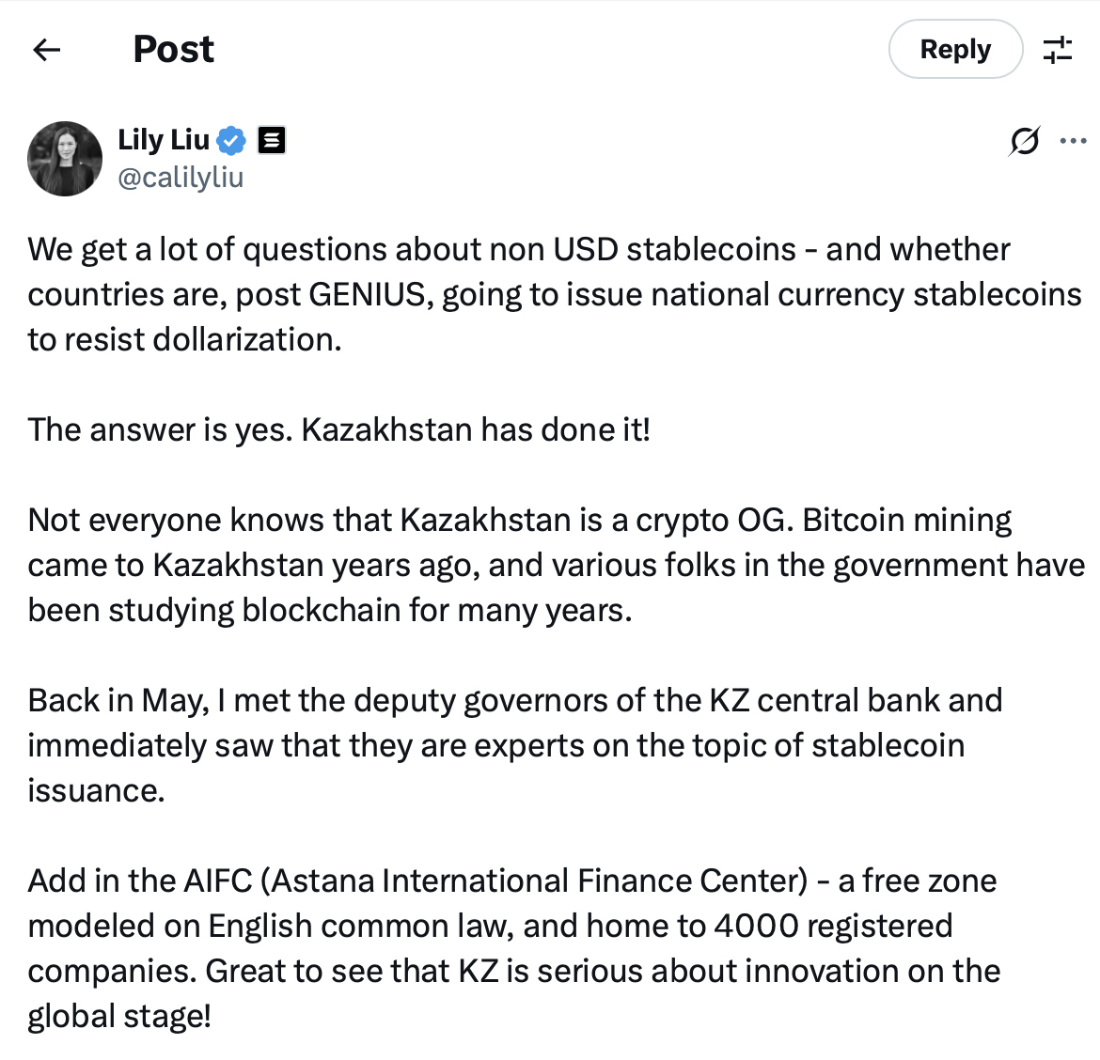Screen dimensions: 1100x1060
Task: Click the black affiliation badge beside name
Action: (x=271, y=141)
